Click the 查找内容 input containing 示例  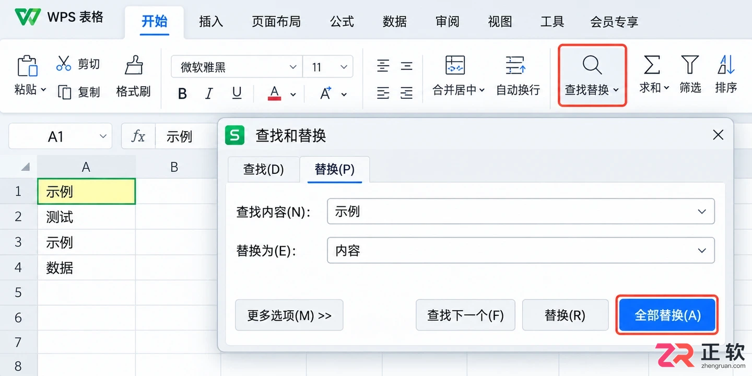tap(521, 211)
